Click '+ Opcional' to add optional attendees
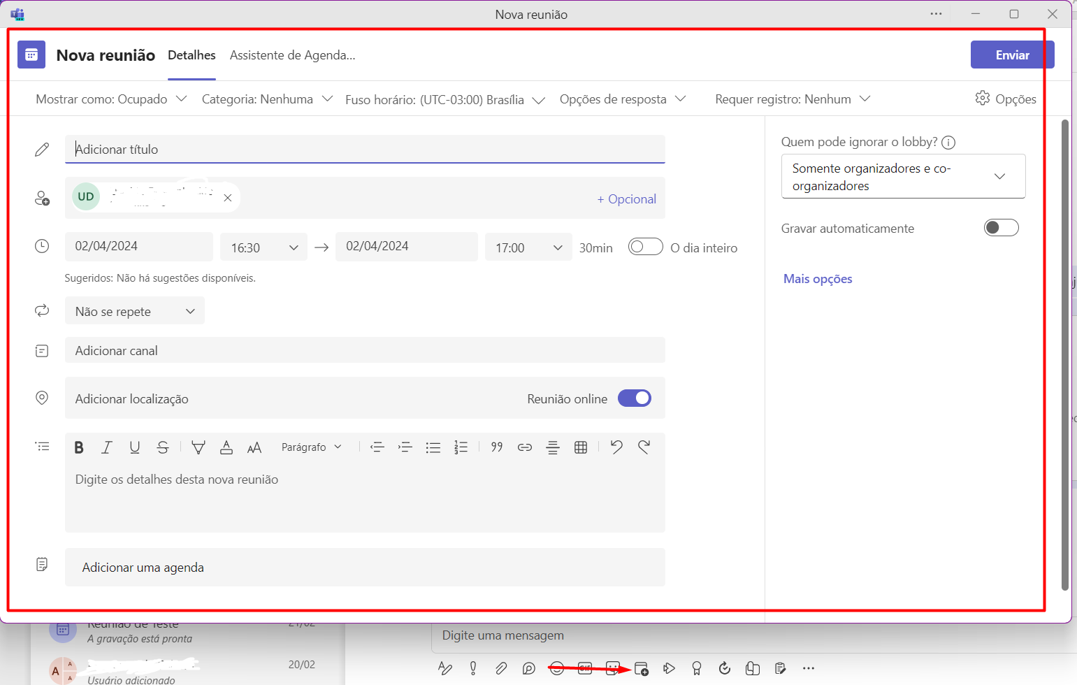Screen dimensions: 1077x685 coord(626,199)
